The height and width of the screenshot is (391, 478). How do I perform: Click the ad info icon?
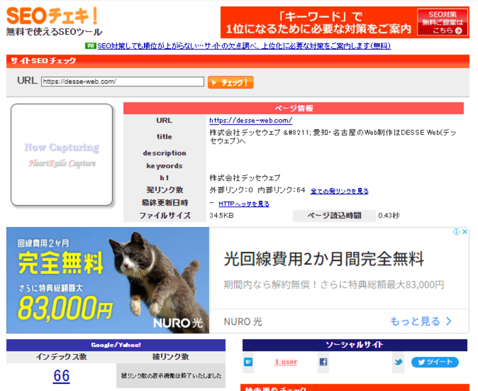point(456,232)
